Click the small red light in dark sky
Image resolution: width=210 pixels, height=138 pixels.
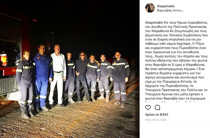coord(35,20)
